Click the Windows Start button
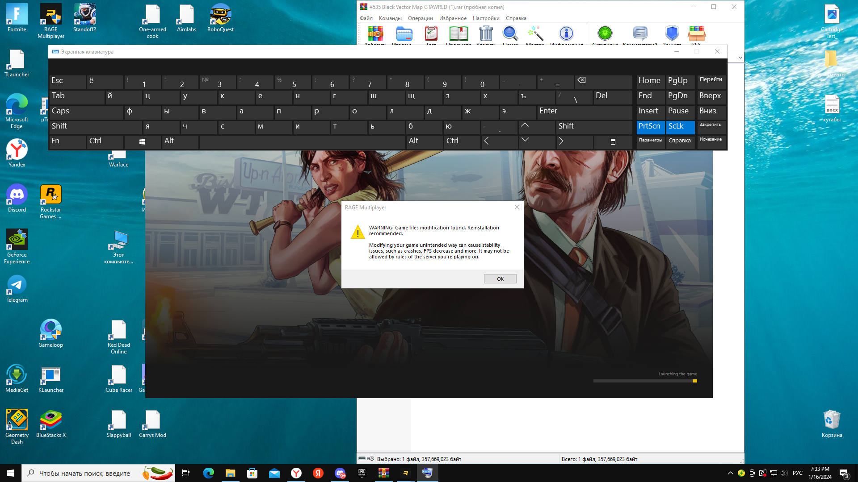 11,473
